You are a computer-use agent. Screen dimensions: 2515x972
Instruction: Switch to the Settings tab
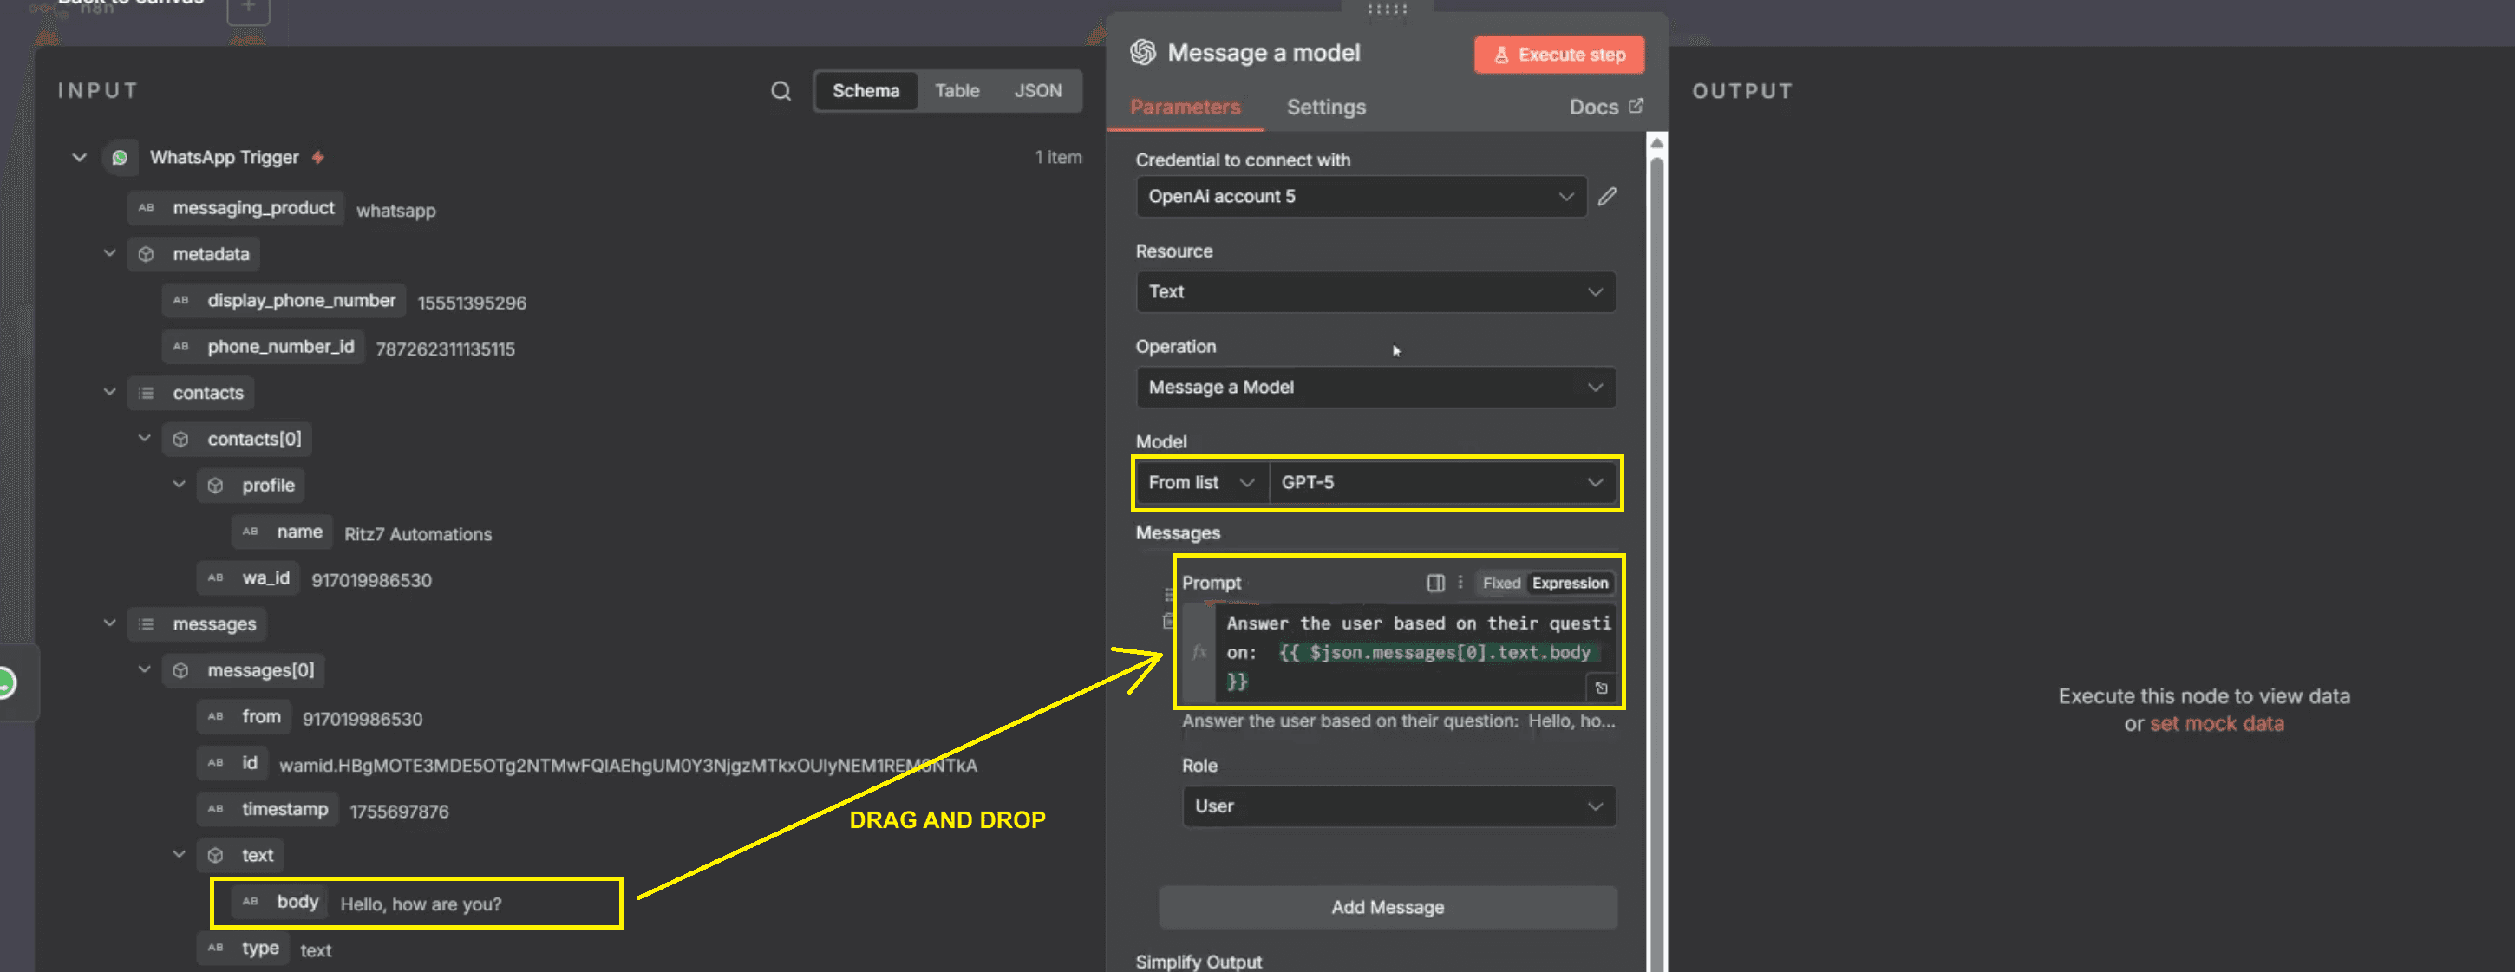(1326, 108)
